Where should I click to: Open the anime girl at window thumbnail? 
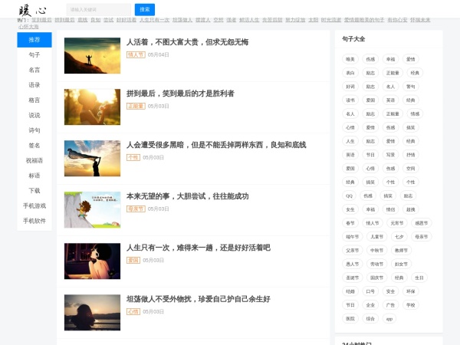[93, 261]
